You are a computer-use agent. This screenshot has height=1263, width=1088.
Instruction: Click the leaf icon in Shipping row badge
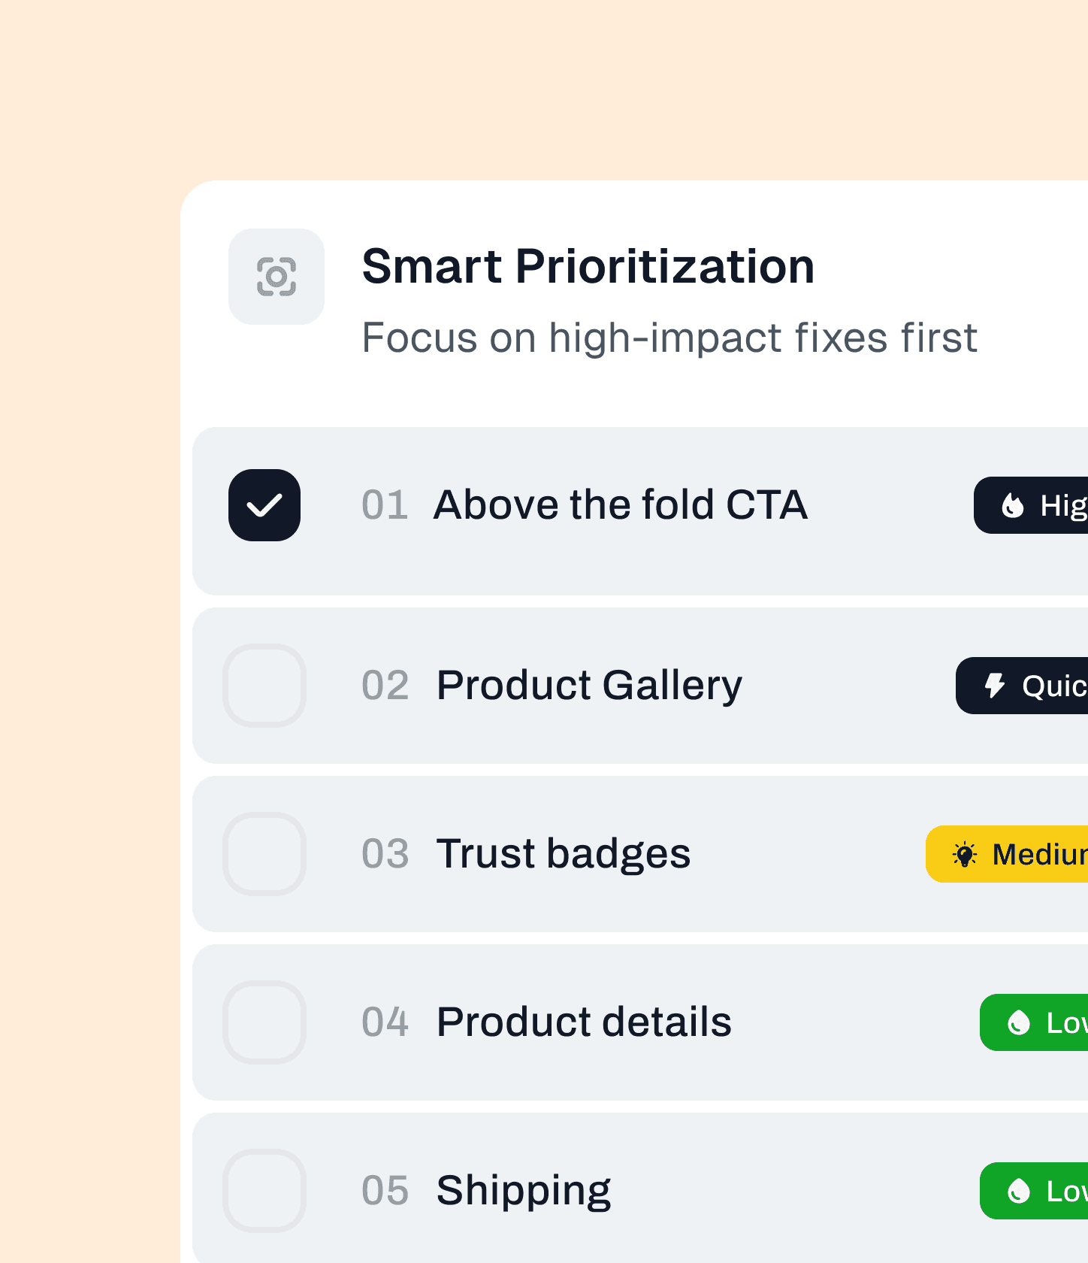pos(1019,1191)
